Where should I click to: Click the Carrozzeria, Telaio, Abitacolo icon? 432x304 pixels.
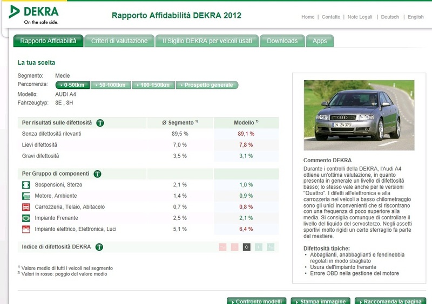tap(25, 207)
